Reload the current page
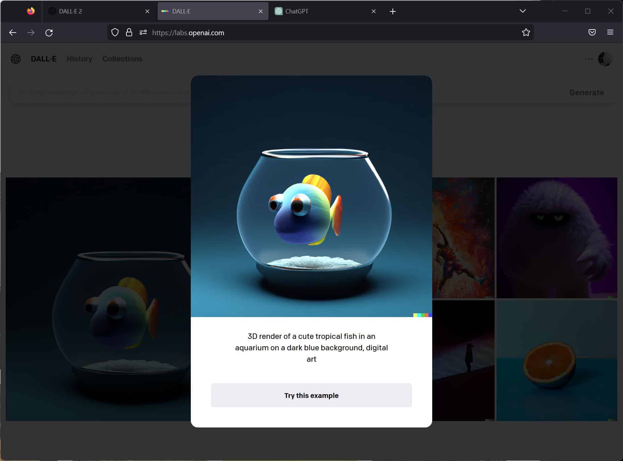The image size is (623, 461). [49, 33]
